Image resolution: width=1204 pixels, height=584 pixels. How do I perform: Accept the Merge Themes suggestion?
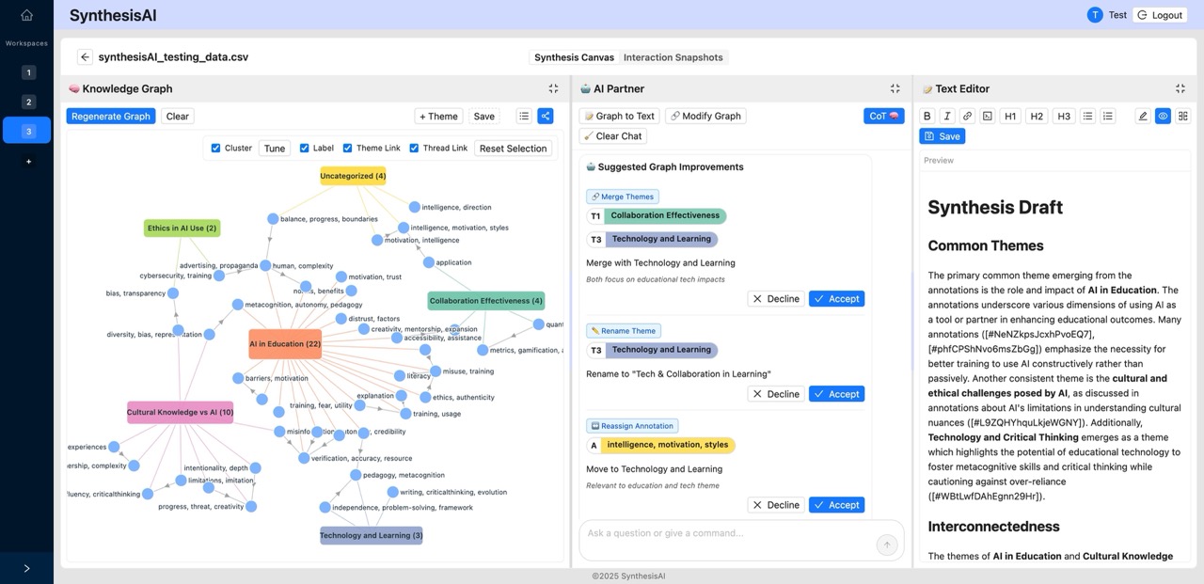(x=836, y=298)
